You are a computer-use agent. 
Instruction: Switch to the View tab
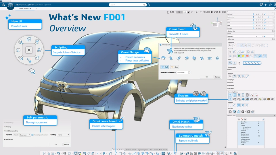click(x=151, y=150)
